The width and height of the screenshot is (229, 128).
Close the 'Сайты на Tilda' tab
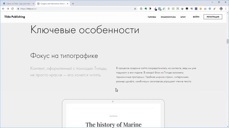click(x=33, y=4)
